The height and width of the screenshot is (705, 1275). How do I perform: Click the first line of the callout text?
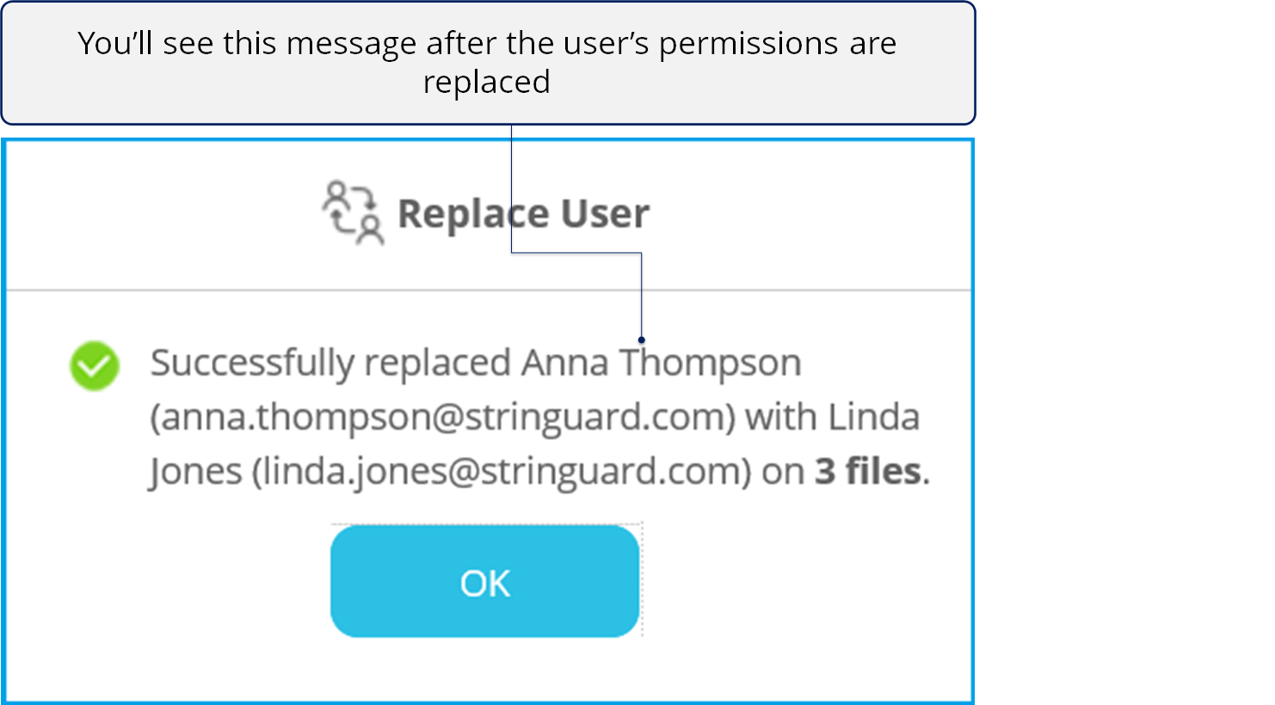click(487, 43)
